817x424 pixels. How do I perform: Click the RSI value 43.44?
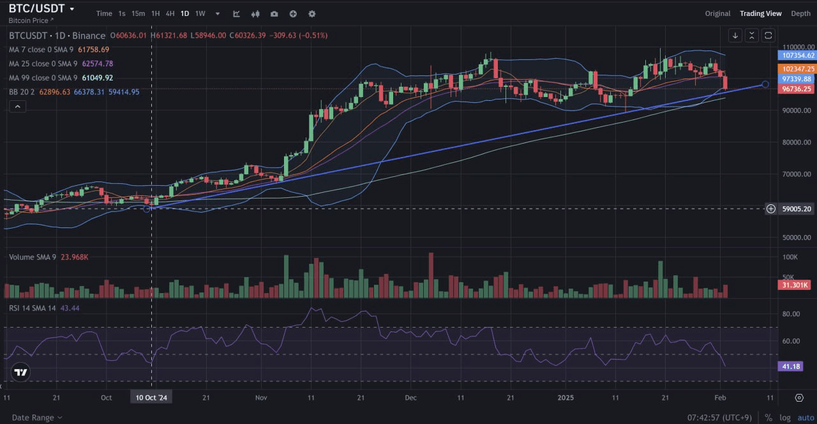click(x=70, y=308)
